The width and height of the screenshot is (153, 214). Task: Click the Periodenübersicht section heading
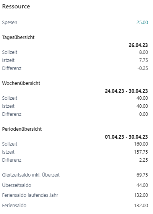pos(22,129)
